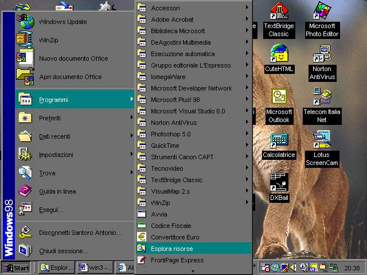Screen dimensions: 367x275
Task: Select DeAgostini Multimedia program group
Action: 193,42
